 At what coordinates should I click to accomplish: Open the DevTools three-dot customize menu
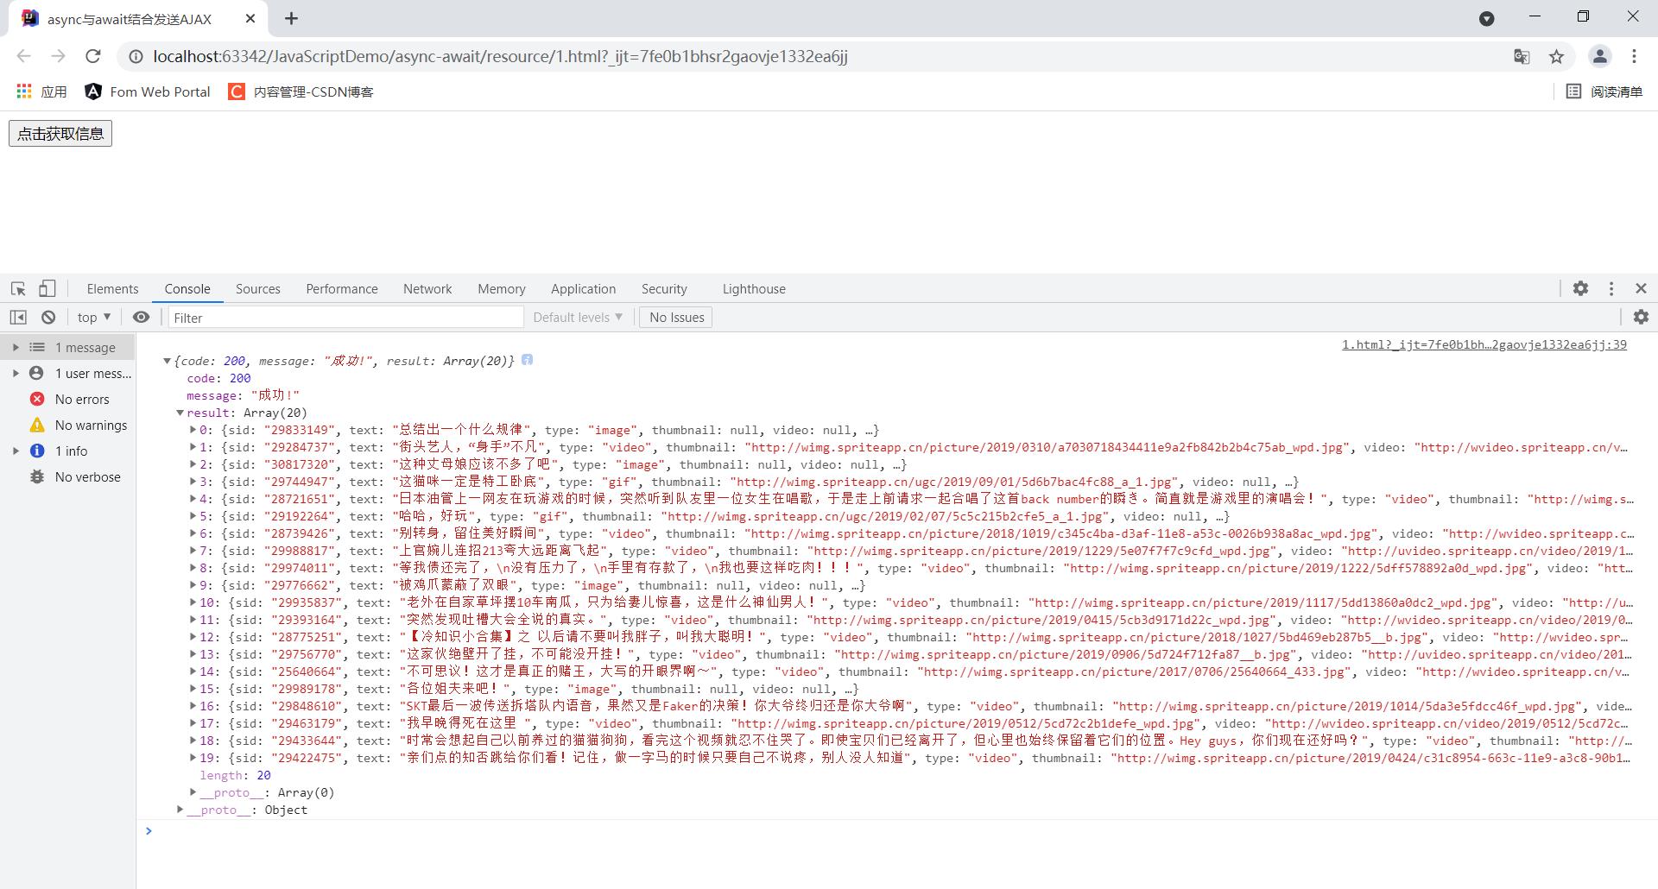coord(1611,289)
